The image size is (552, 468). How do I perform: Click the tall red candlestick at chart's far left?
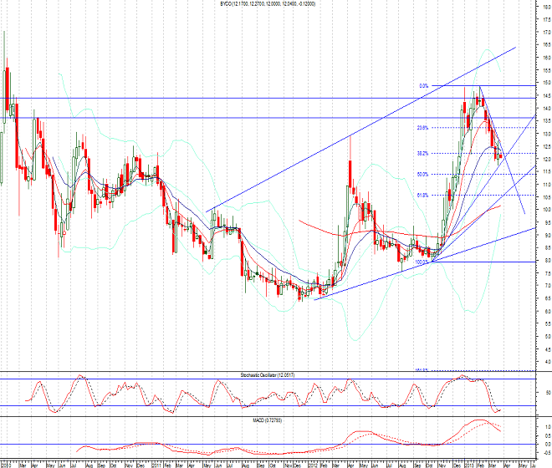pyautogui.click(x=7, y=88)
